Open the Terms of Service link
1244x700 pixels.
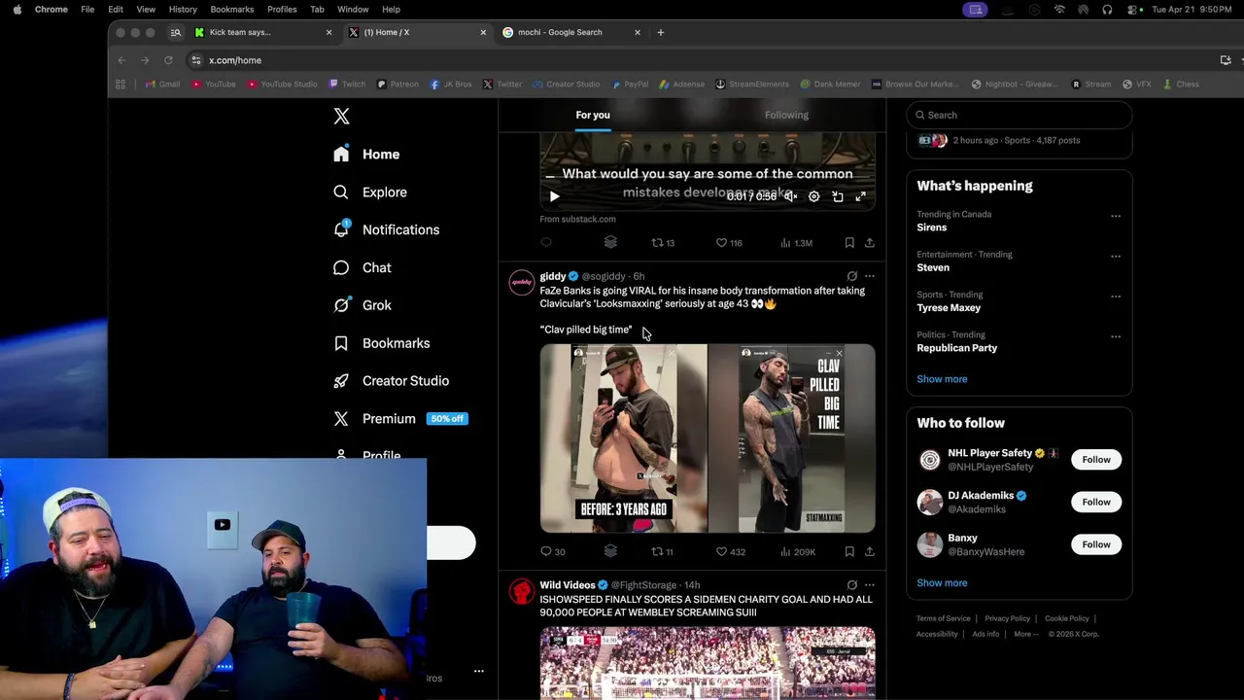pyautogui.click(x=944, y=618)
